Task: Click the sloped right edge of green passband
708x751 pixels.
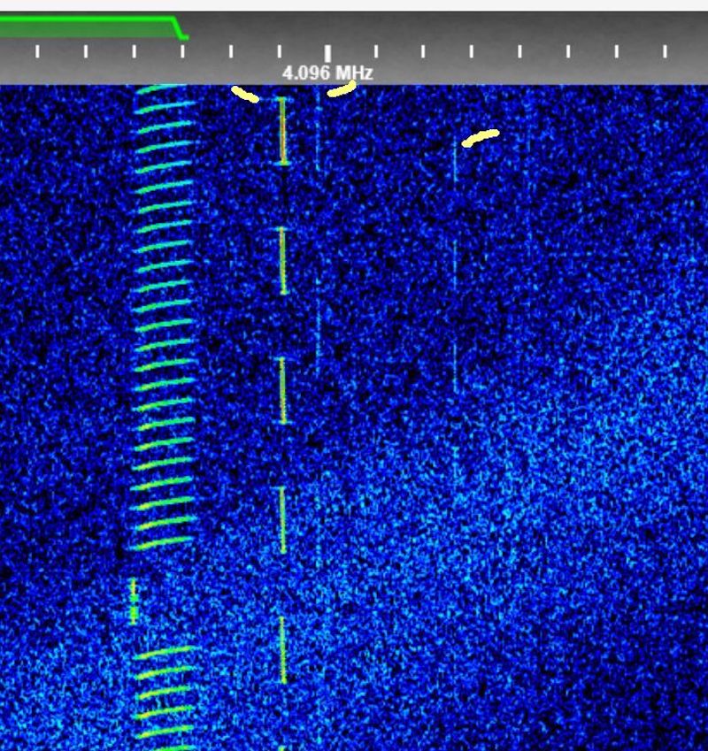Action: [180, 29]
